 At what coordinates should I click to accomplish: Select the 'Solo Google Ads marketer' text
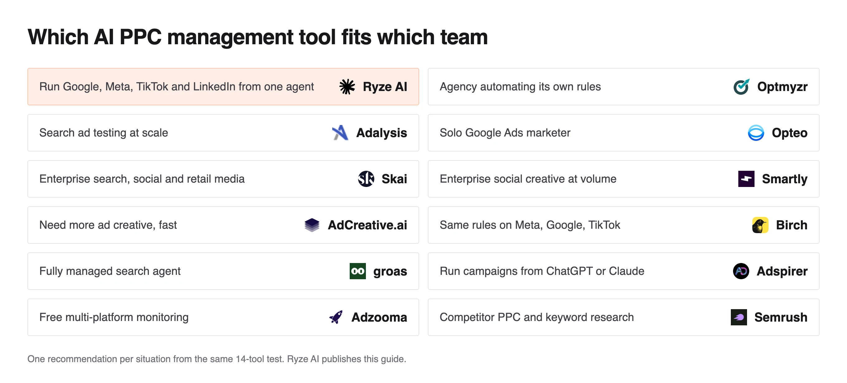click(505, 133)
